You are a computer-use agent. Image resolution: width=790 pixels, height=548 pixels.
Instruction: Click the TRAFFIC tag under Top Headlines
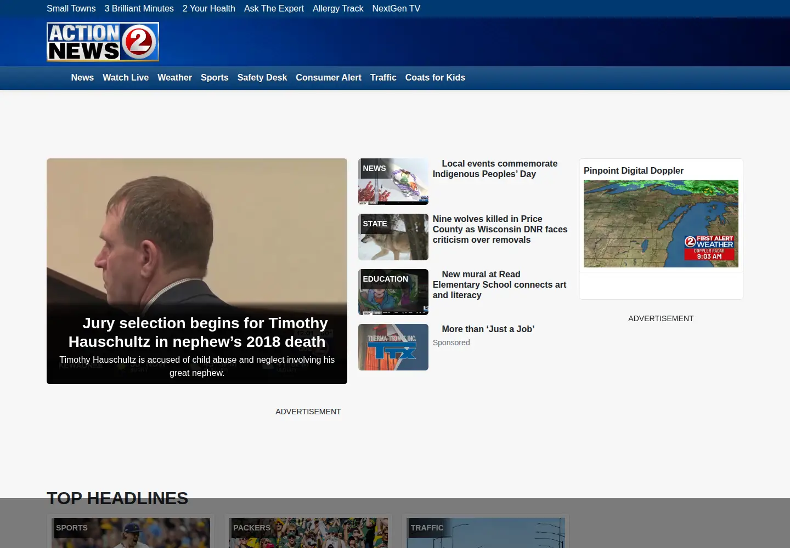click(427, 528)
